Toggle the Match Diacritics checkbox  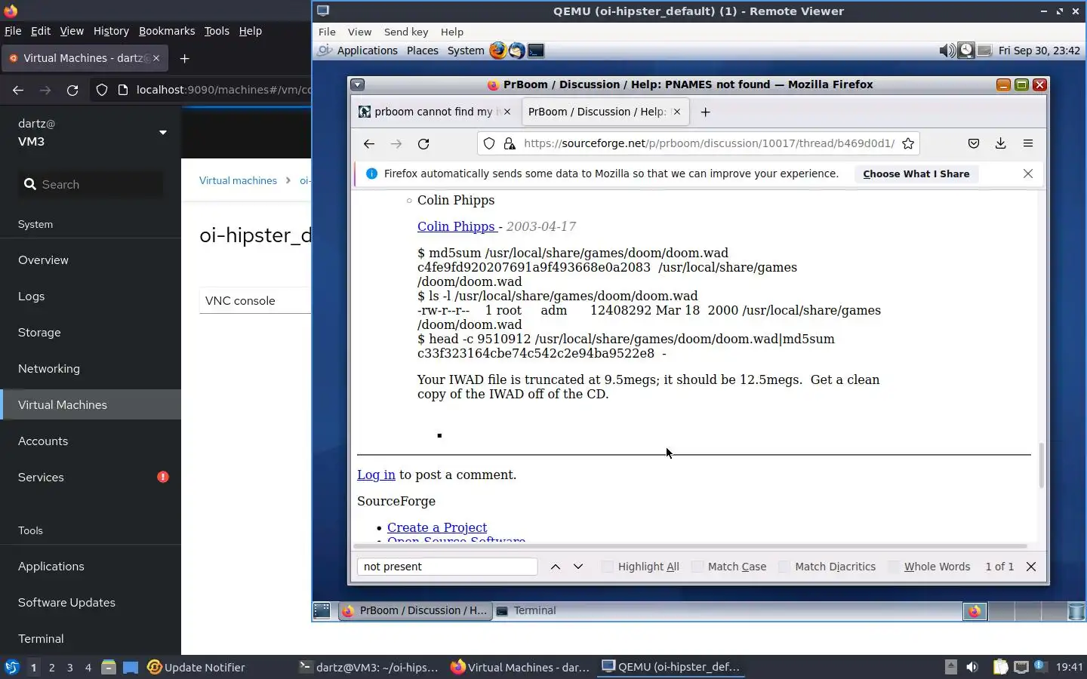pyautogui.click(x=784, y=567)
